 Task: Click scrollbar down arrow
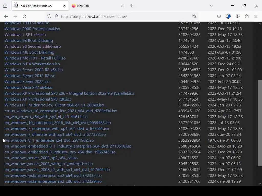[x=260, y=184]
